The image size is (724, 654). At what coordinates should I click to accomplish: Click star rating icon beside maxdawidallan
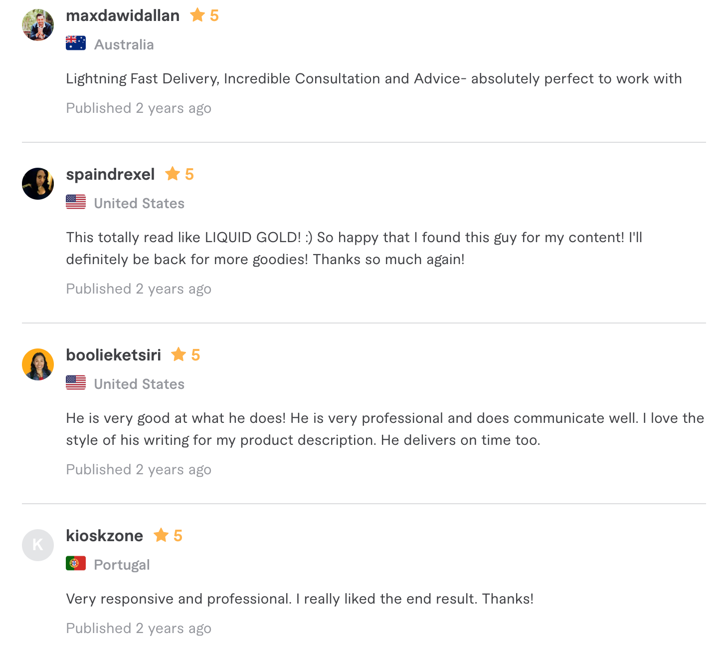point(197,15)
